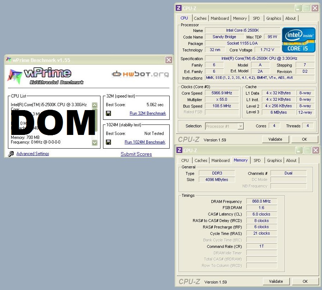Select the Graphics tab in the upper CPU-Z window

[x=273, y=18]
